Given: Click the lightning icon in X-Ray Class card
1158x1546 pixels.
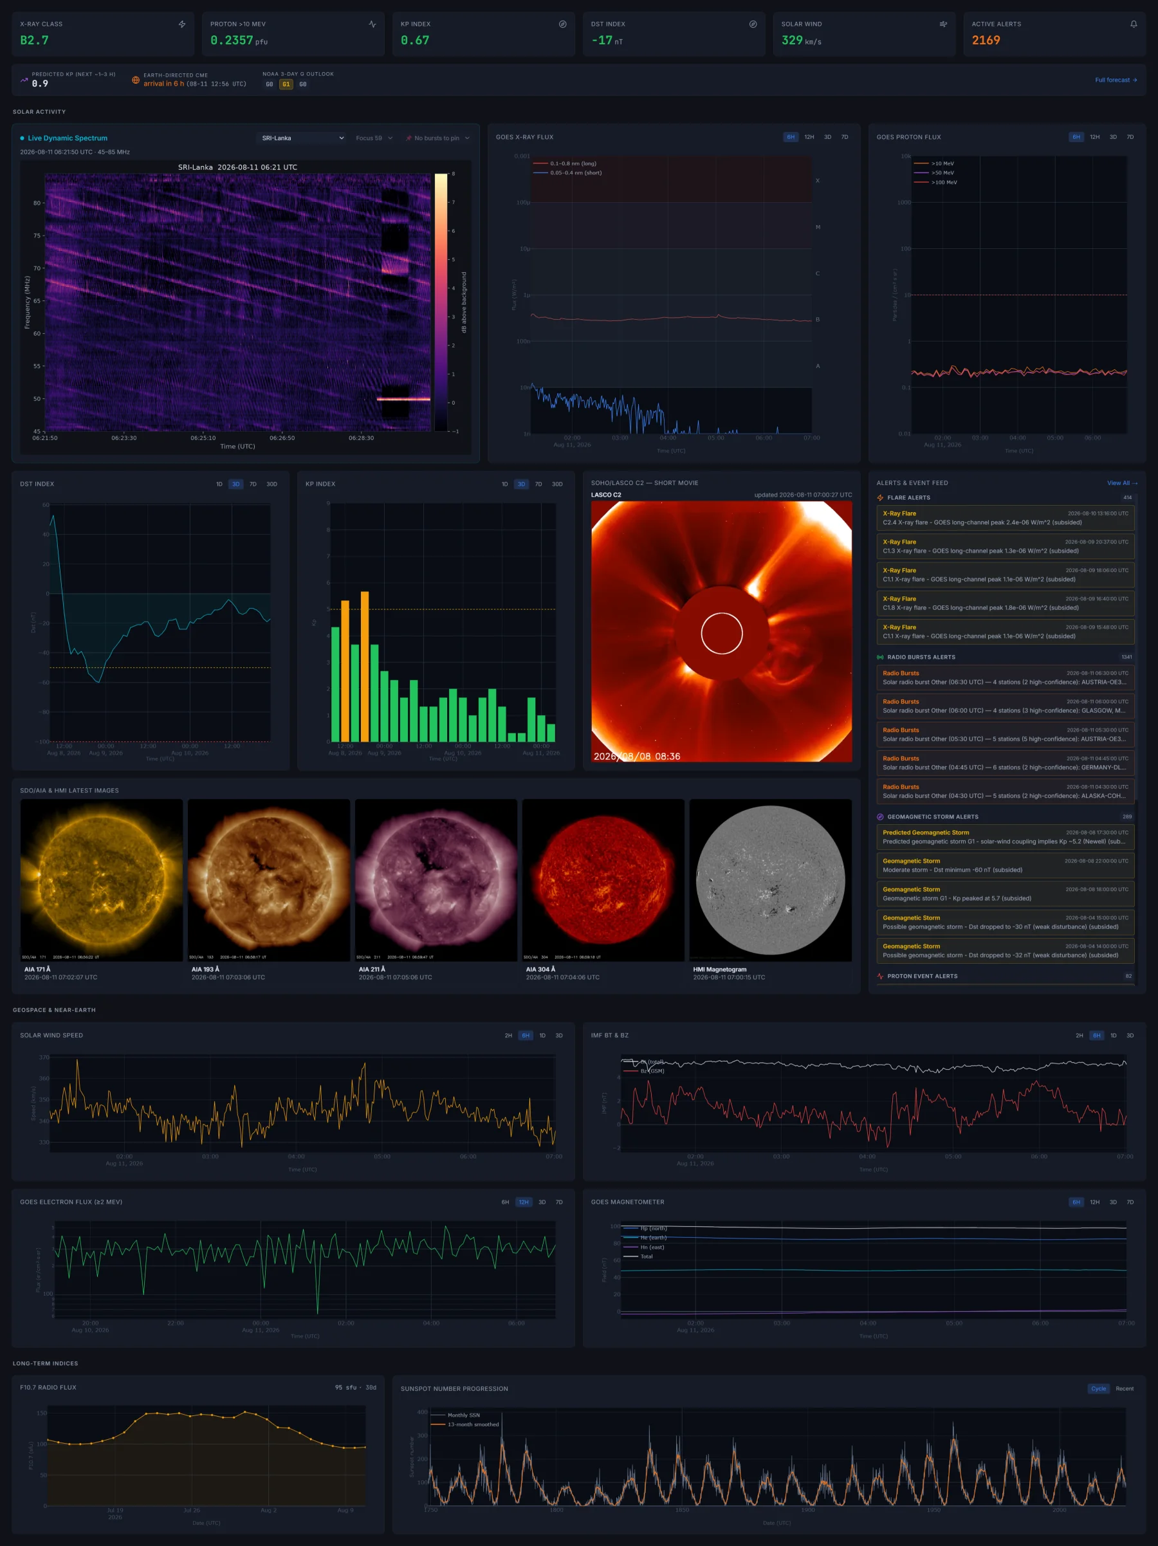Looking at the screenshot, I should pos(181,24).
